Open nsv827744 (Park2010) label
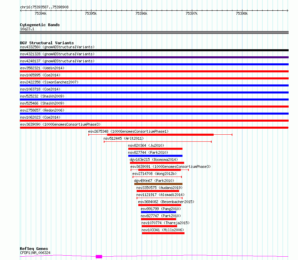This screenshot has width=298, height=260. (x=148, y=152)
